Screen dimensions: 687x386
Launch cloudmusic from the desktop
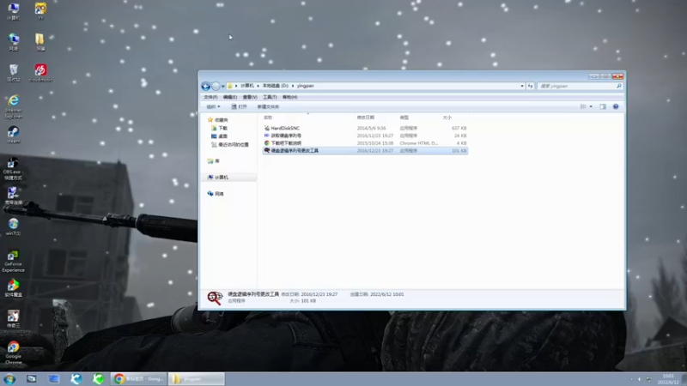click(x=40, y=73)
